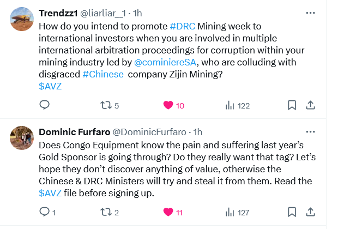Open Dominic Furfaro's profile picture
Screen dimensions: 338x229
coord(22,138)
